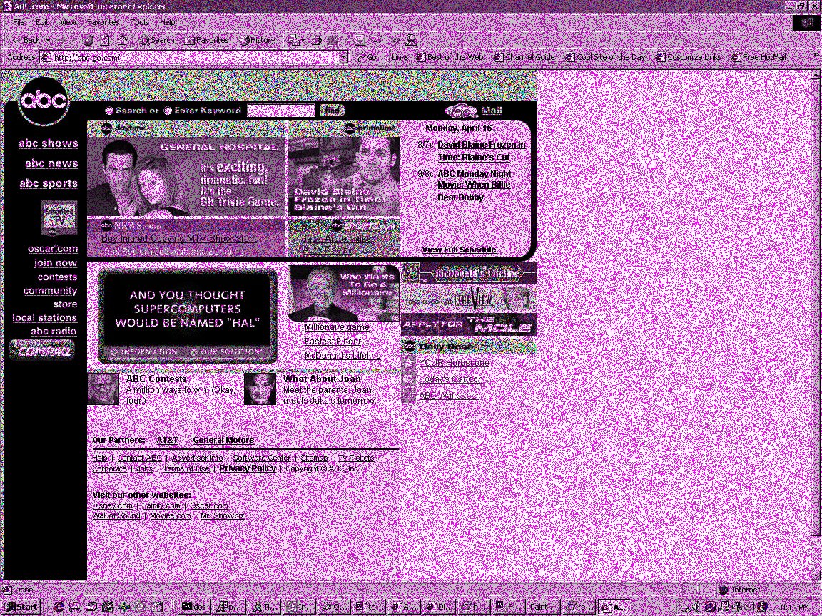Click the ABC logo at top left
Viewport: 822px width, 616px height.
pos(44,101)
